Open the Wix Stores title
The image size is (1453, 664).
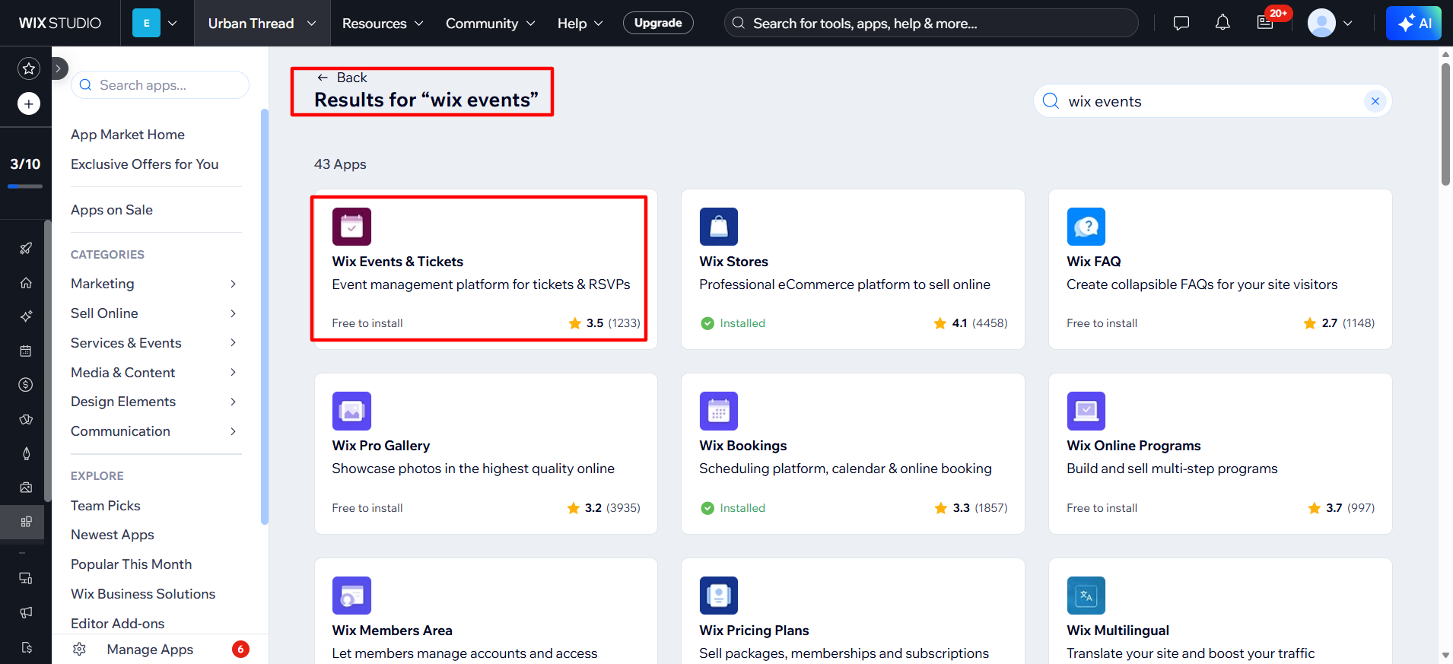(734, 262)
